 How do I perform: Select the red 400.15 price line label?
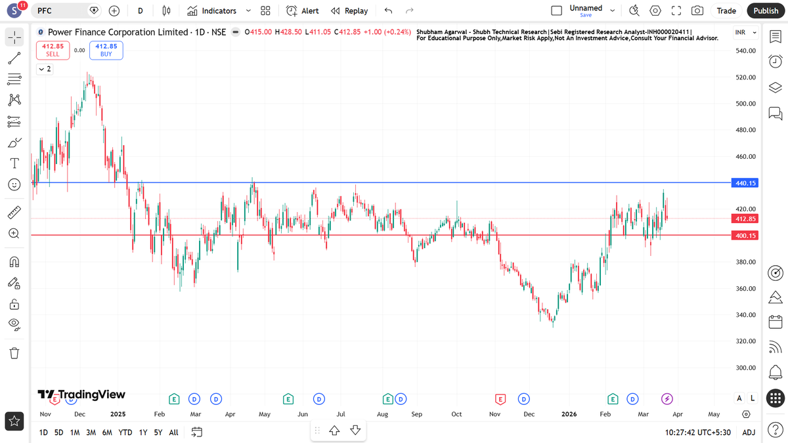point(744,235)
